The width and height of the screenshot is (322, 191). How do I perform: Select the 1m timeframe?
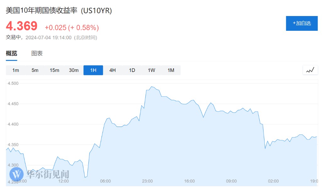16,70
